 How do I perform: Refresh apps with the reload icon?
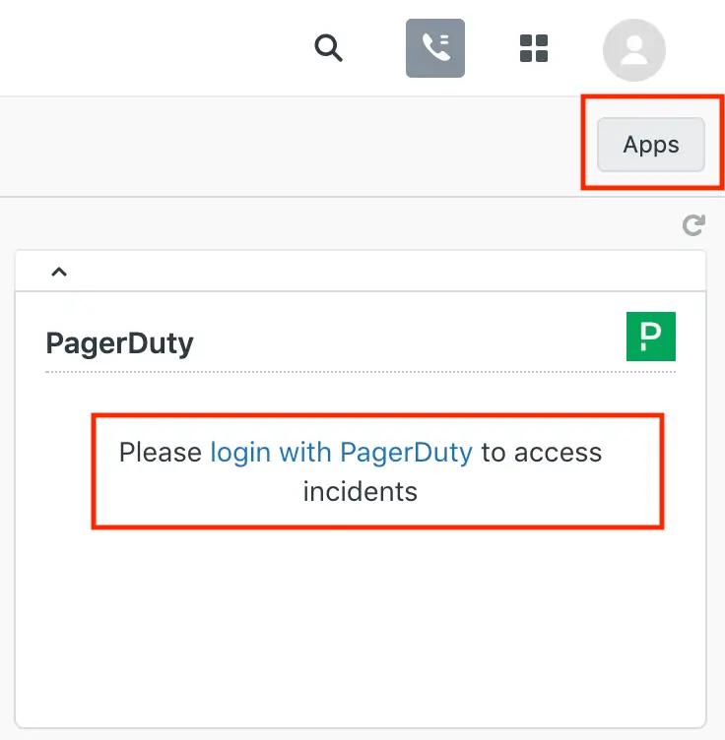point(693,224)
